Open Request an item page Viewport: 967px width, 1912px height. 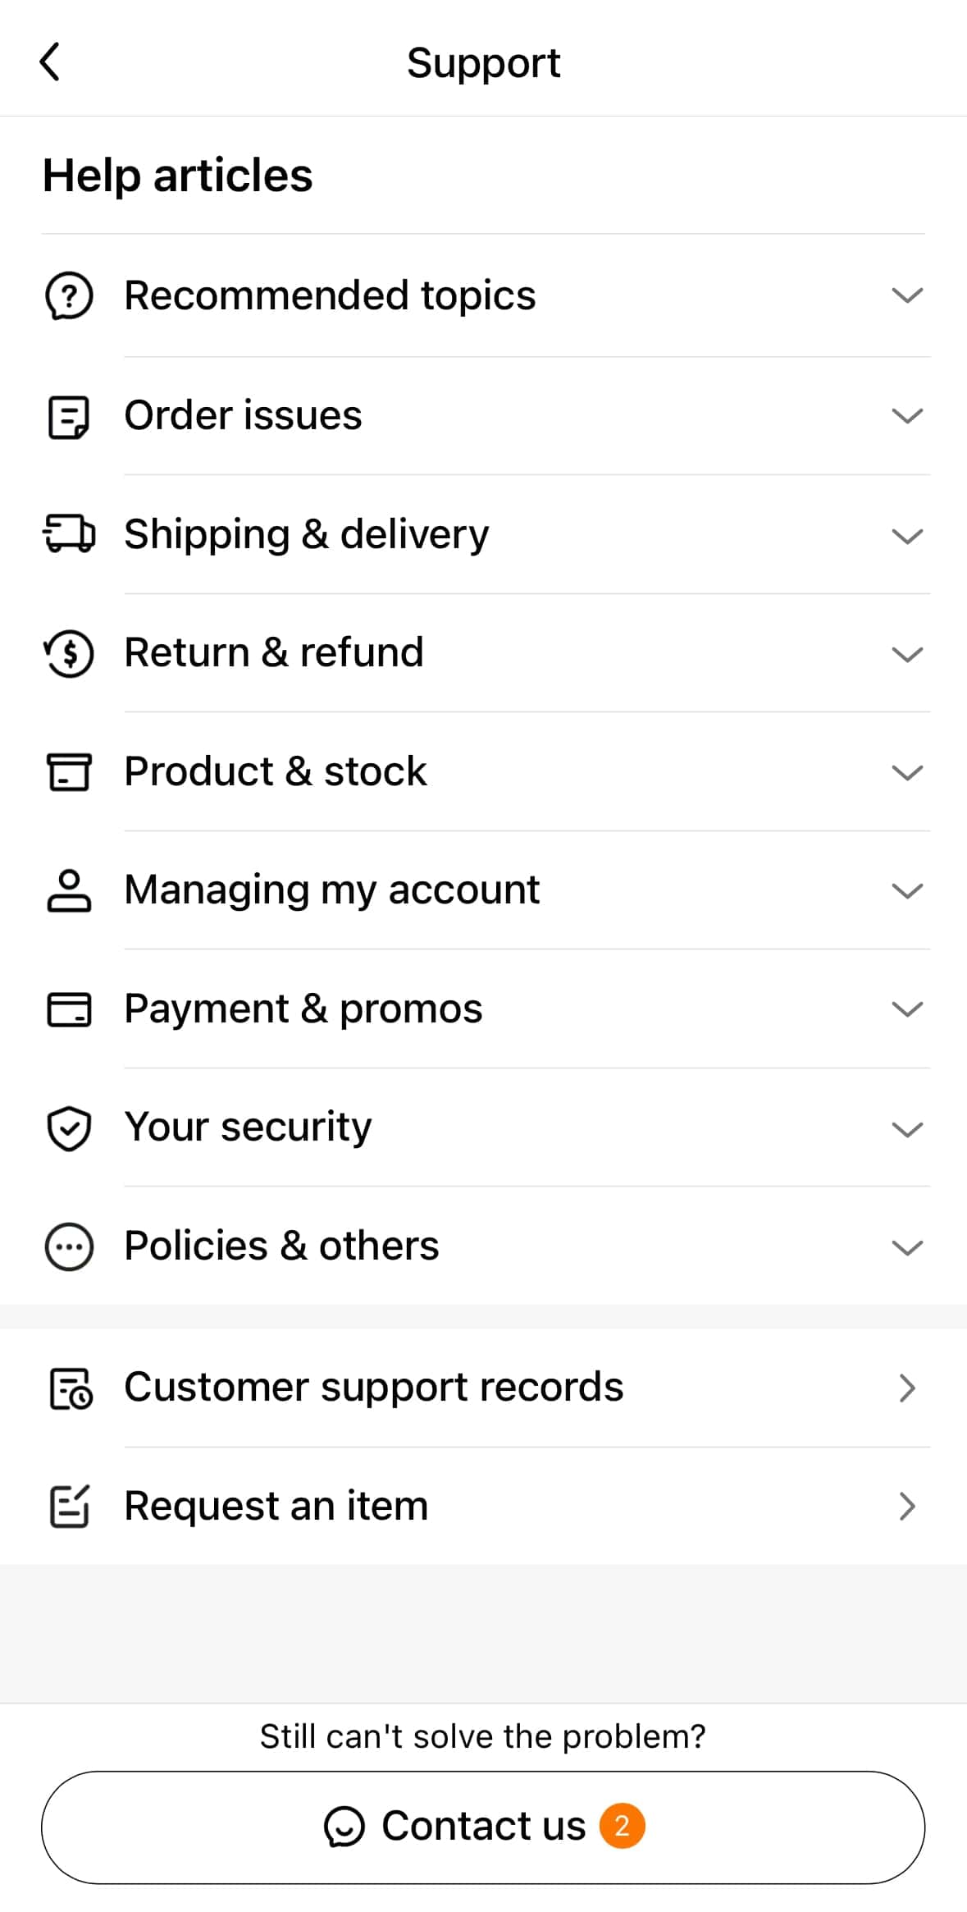click(276, 1506)
